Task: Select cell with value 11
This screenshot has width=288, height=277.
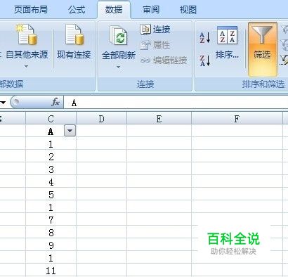Action: pyautogui.click(x=51, y=271)
